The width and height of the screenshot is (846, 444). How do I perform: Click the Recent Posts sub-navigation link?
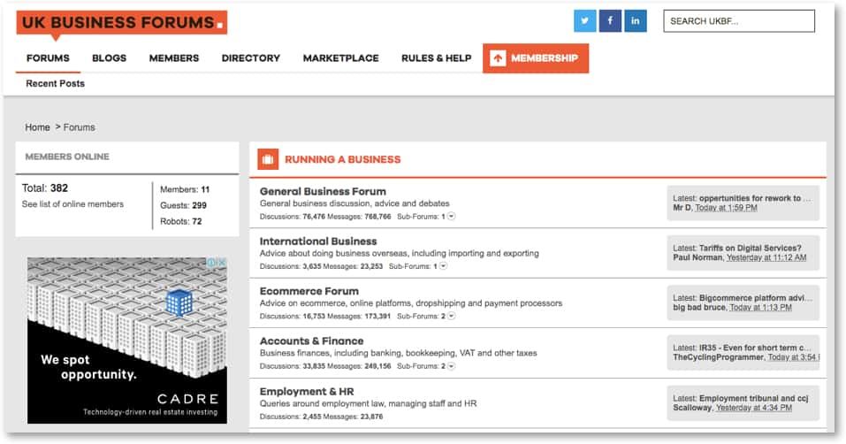55,83
